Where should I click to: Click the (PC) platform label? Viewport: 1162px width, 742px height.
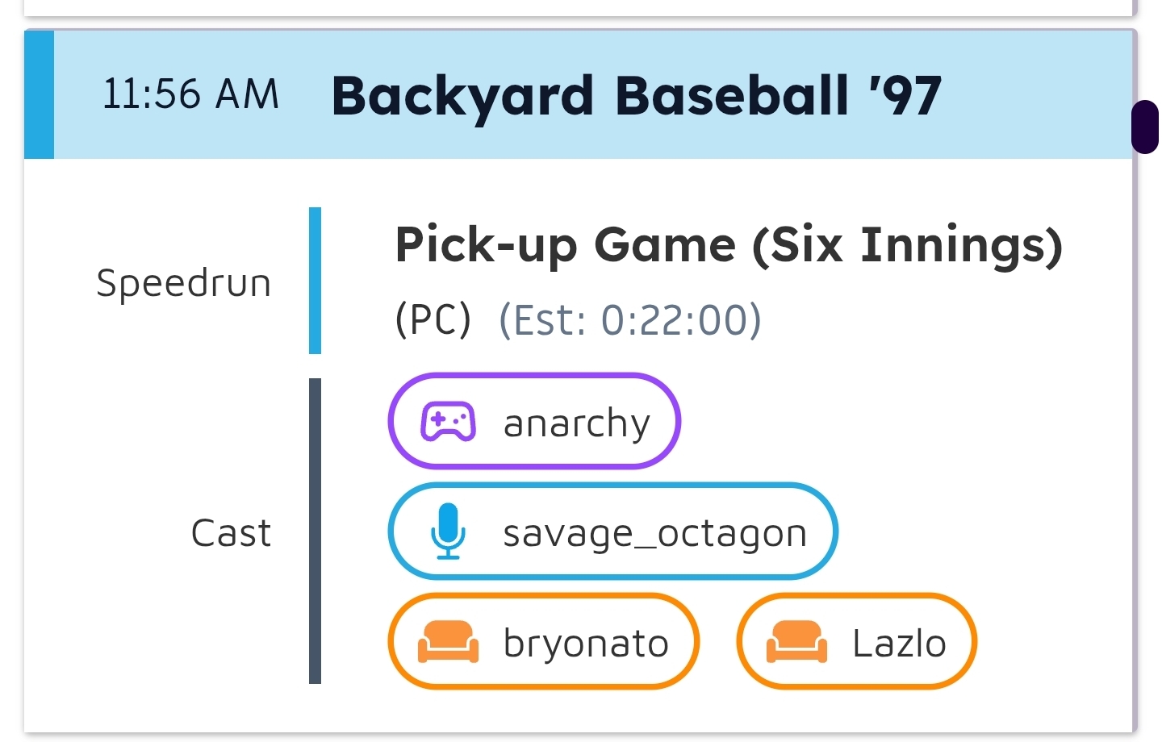(x=433, y=320)
